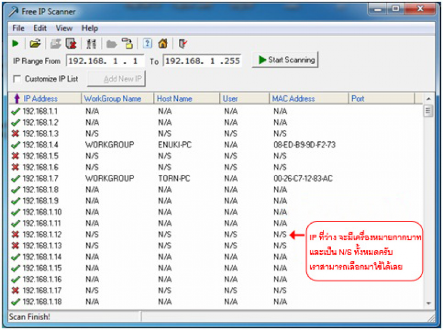Viewport: 443px width, 330px height.
Task: Open the Edit menu
Action: point(40,28)
